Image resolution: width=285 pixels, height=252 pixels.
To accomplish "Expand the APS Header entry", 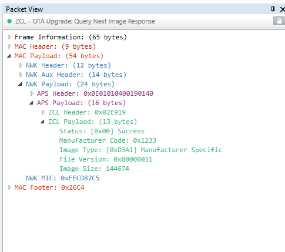I will [x=32, y=93].
